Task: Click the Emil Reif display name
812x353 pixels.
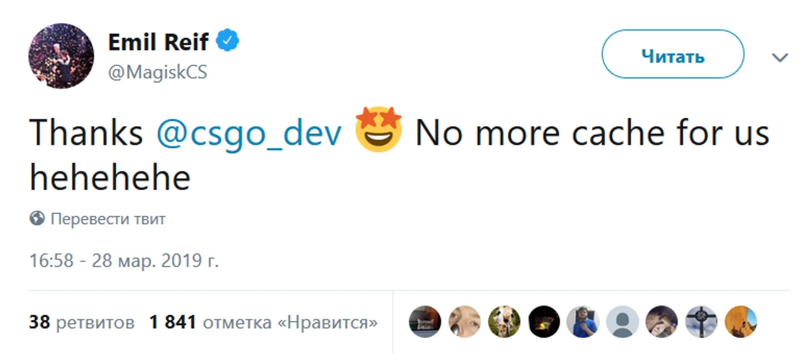Action: click(x=159, y=42)
